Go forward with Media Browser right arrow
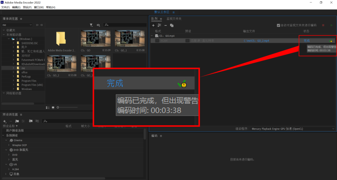 point(42,25)
